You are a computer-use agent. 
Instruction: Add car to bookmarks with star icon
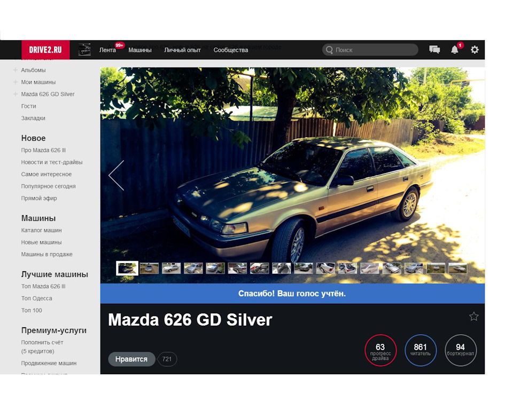[474, 317]
